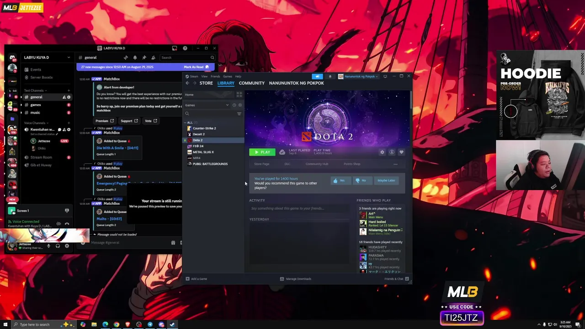This screenshot has width=585, height=329.
Task: Select F1 24 in the library list
Action: click(198, 146)
